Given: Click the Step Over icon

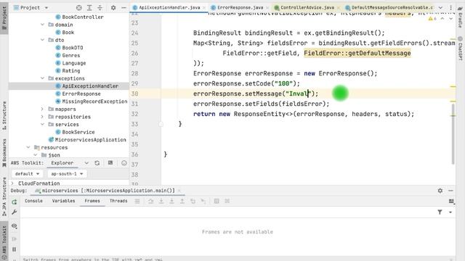Looking at the screenshot, I should click(150, 202).
